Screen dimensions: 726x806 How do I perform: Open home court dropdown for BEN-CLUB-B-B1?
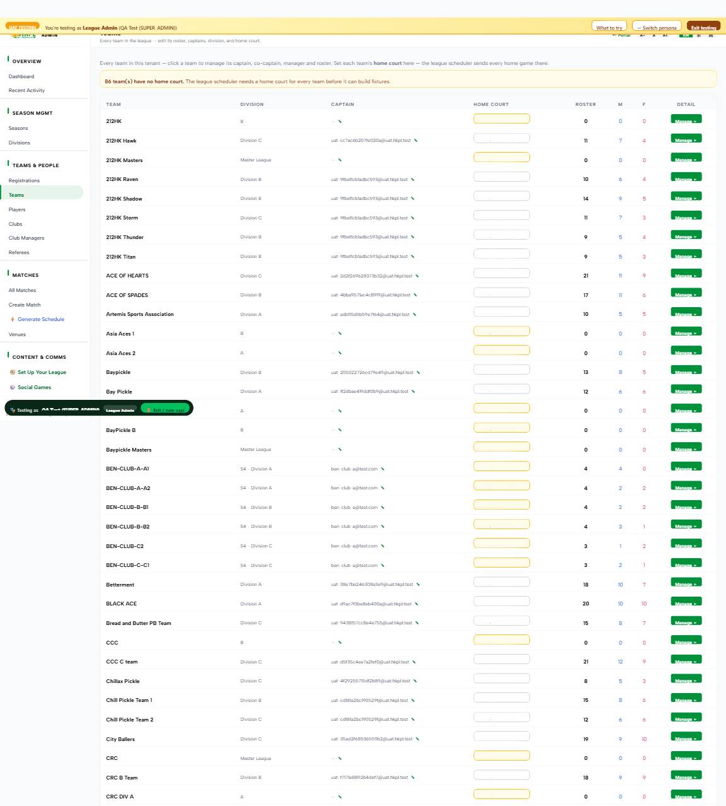(502, 505)
